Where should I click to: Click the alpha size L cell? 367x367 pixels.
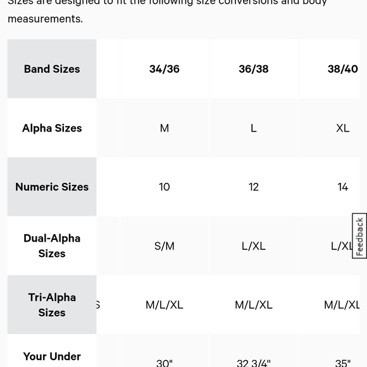coord(254,128)
